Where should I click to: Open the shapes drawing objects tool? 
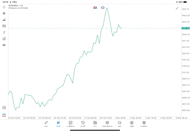[x=4, y=39]
